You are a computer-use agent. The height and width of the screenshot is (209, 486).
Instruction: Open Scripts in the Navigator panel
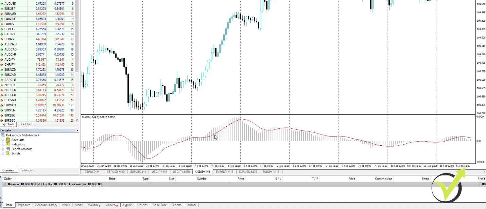click(15, 153)
